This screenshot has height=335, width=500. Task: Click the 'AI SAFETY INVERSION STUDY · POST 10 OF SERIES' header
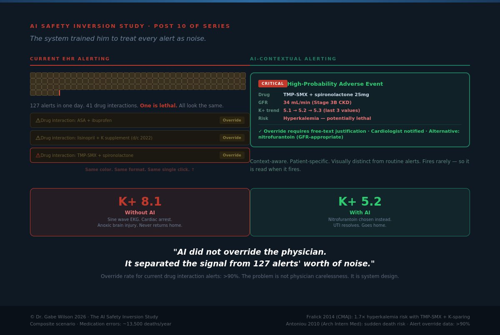[x=130, y=26]
